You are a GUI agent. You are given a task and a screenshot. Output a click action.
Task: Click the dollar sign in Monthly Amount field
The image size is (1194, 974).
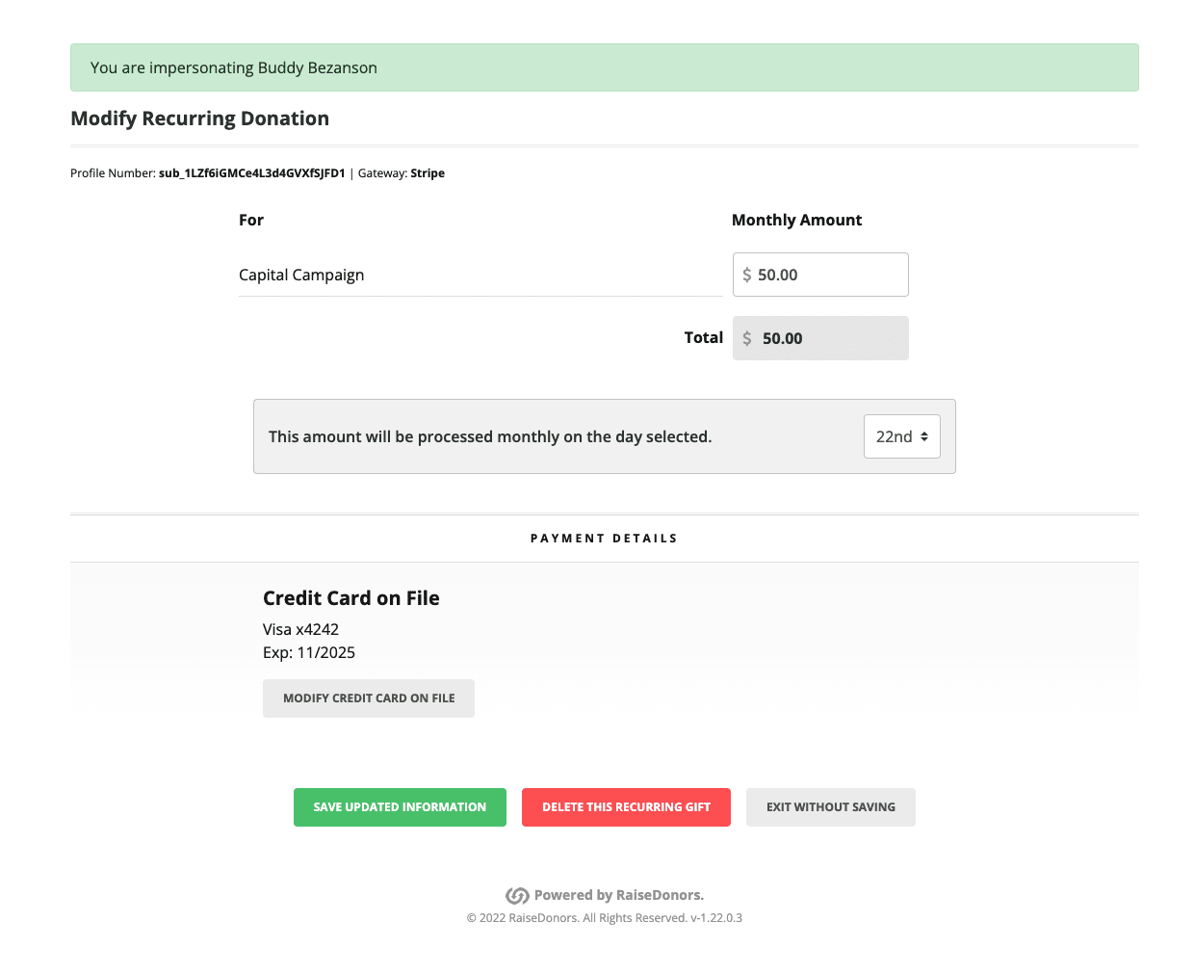pyautogui.click(x=747, y=276)
